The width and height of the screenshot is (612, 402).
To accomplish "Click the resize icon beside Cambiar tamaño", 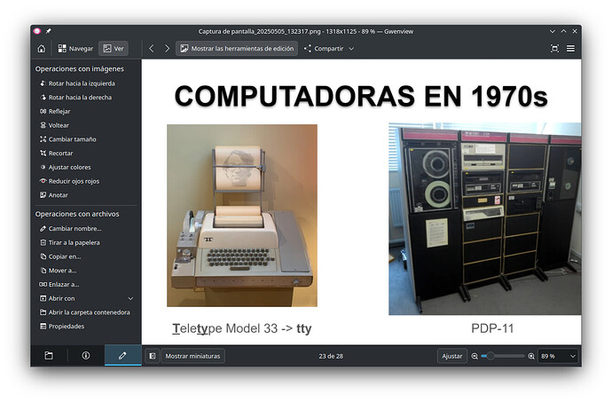I will [43, 139].
